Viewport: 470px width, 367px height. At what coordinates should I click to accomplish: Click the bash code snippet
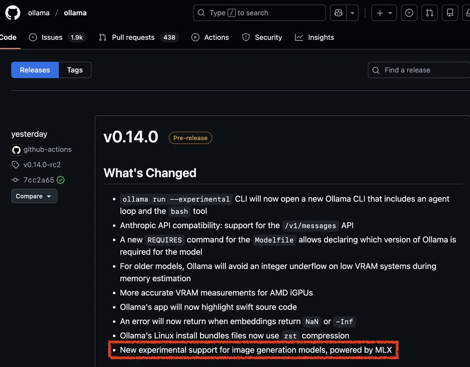pos(179,211)
